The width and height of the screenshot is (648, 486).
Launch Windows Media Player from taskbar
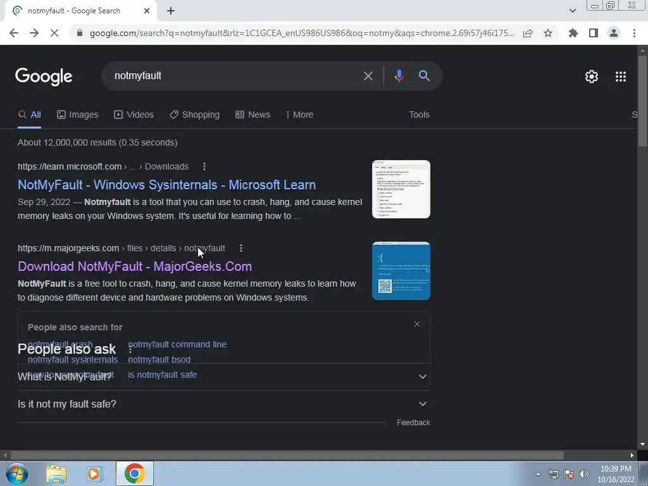[x=94, y=473]
